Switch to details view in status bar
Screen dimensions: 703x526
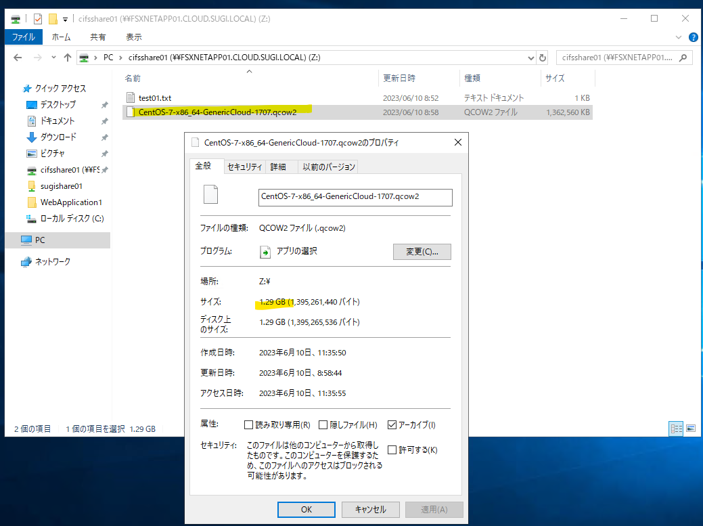point(677,429)
